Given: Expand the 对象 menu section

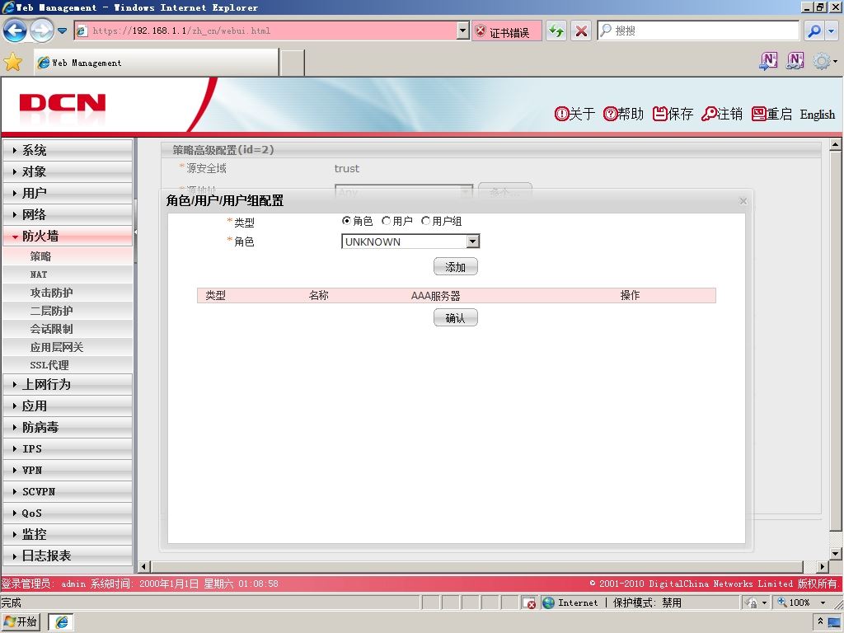Looking at the screenshot, I should click(x=68, y=171).
